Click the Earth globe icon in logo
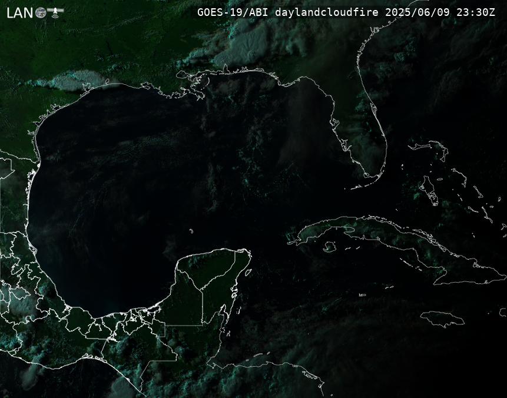507x398 pixels. [41, 12]
